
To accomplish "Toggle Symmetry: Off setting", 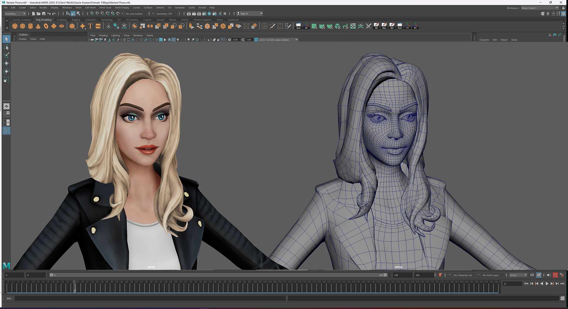I will 165,14.
